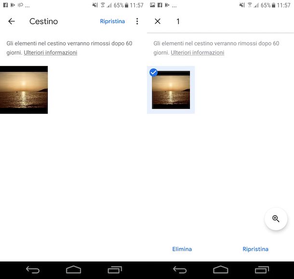Image resolution: width=294 pixels, height=279 pixels.
Task: Tap Play Store icon in right status bar
Action: (167, 5)
